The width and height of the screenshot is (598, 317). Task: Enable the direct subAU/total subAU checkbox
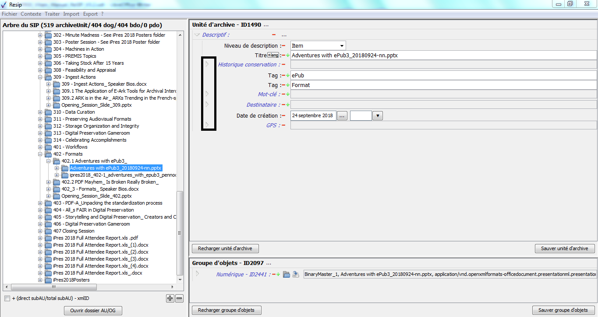click(7, 298)
